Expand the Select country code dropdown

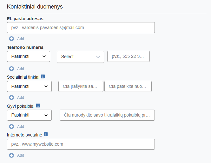click(80, 57)
